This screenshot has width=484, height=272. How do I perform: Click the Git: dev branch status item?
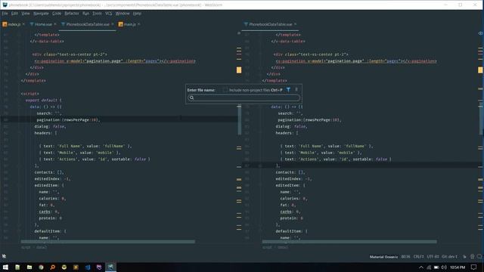pyautogui.click(x=449, y=257)
